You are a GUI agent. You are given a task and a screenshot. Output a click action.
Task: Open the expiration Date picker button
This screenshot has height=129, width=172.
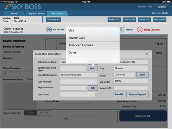93,88
